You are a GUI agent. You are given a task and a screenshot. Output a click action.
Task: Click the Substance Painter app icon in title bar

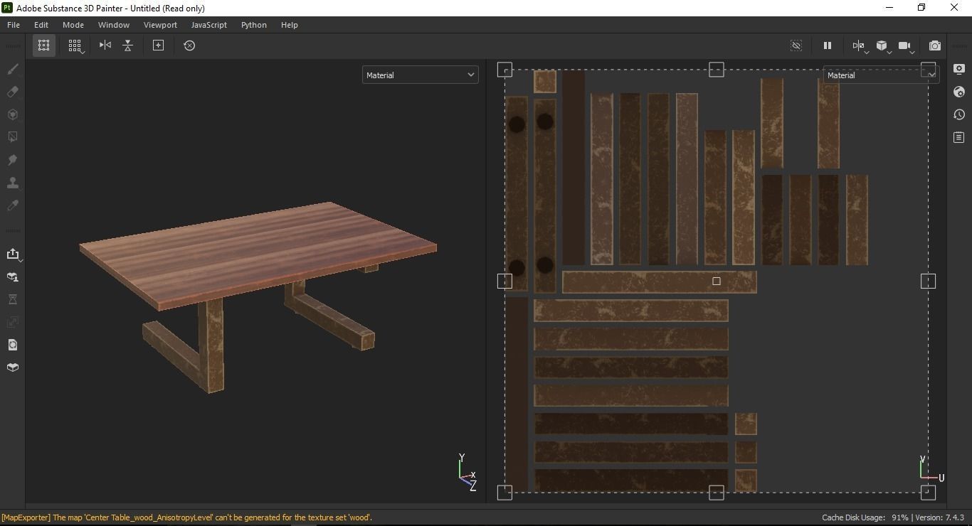coord(7,8)
